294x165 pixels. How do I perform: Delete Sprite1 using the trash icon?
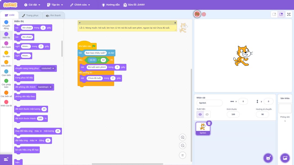pos(209,123)
